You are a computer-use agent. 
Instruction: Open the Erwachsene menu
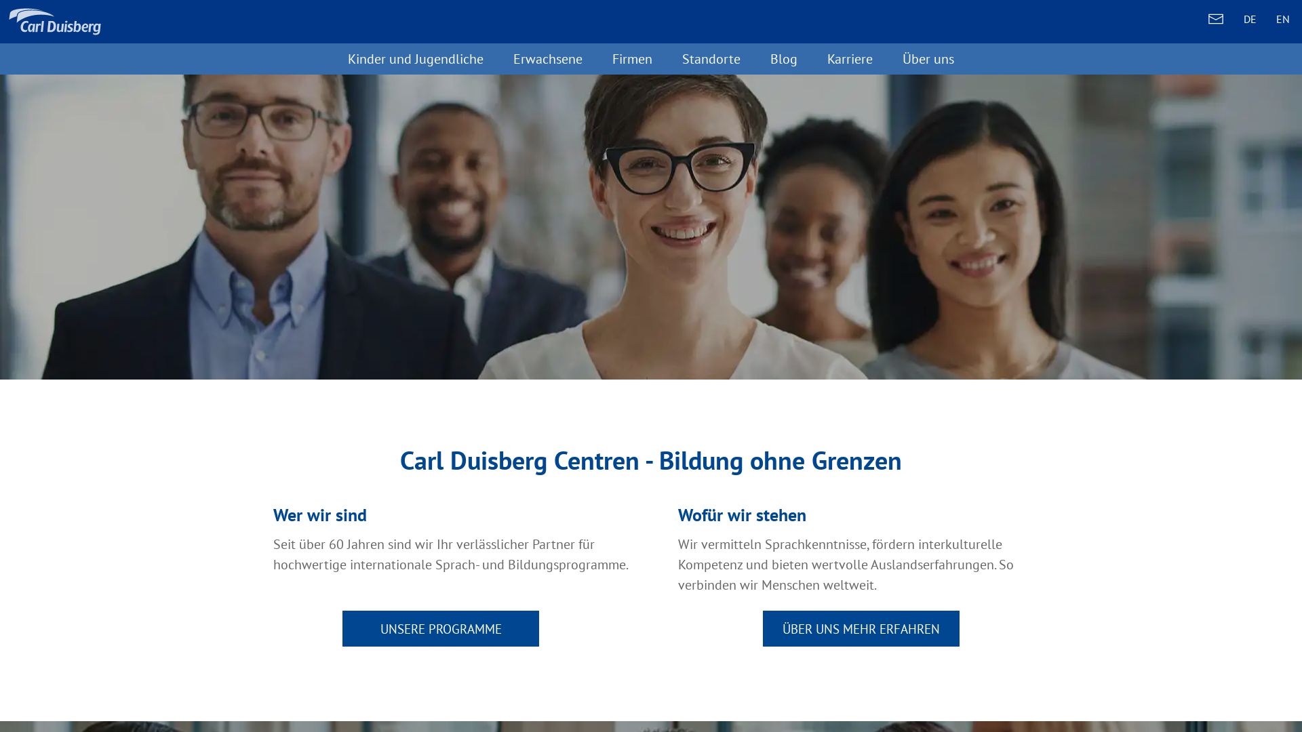[x=547, y=59]
